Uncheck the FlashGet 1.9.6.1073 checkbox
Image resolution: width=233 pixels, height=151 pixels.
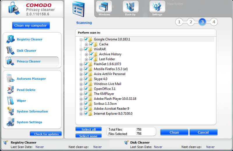coord(86,64)
